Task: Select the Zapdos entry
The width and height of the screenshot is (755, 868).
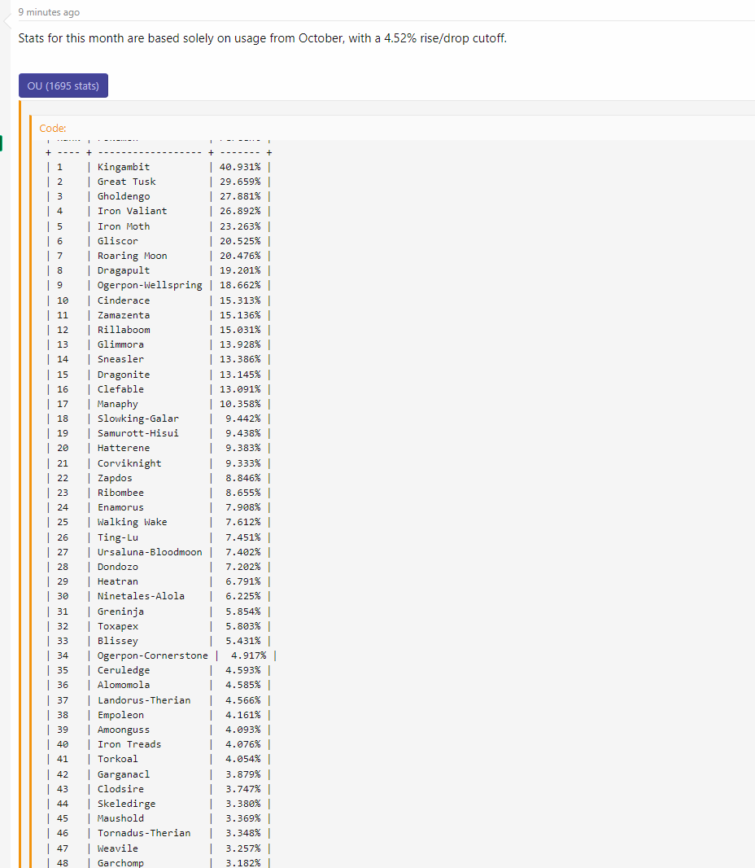Action: coord(115,478)
